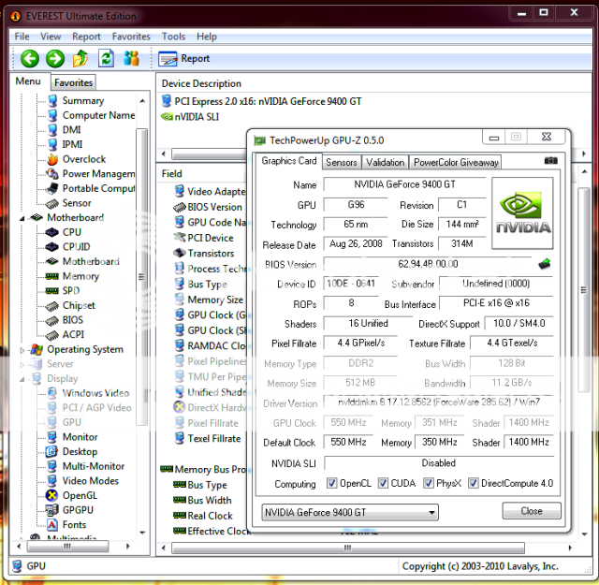Click the green Back arrow icon
Image resolution: width=599 pixels, height=585 pixels.
[x=29, y=59]
